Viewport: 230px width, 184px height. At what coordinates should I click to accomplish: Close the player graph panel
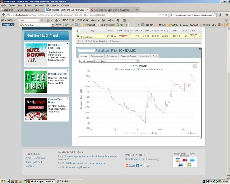(200, 49)
